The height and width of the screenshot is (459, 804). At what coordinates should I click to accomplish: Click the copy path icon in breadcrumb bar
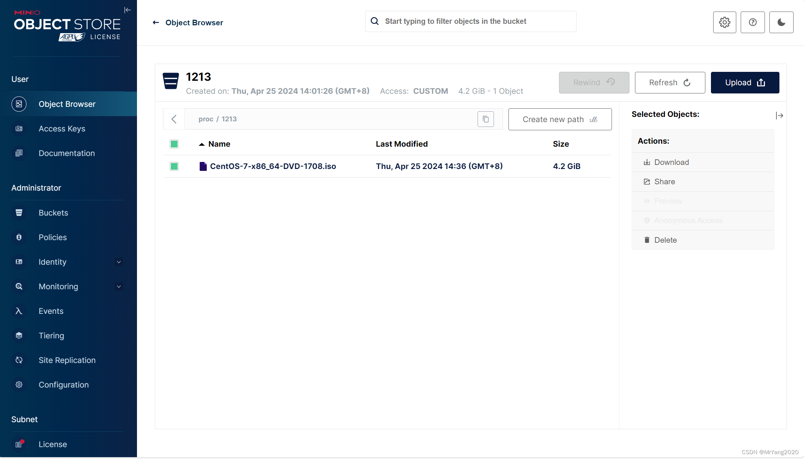click(485, 119)
